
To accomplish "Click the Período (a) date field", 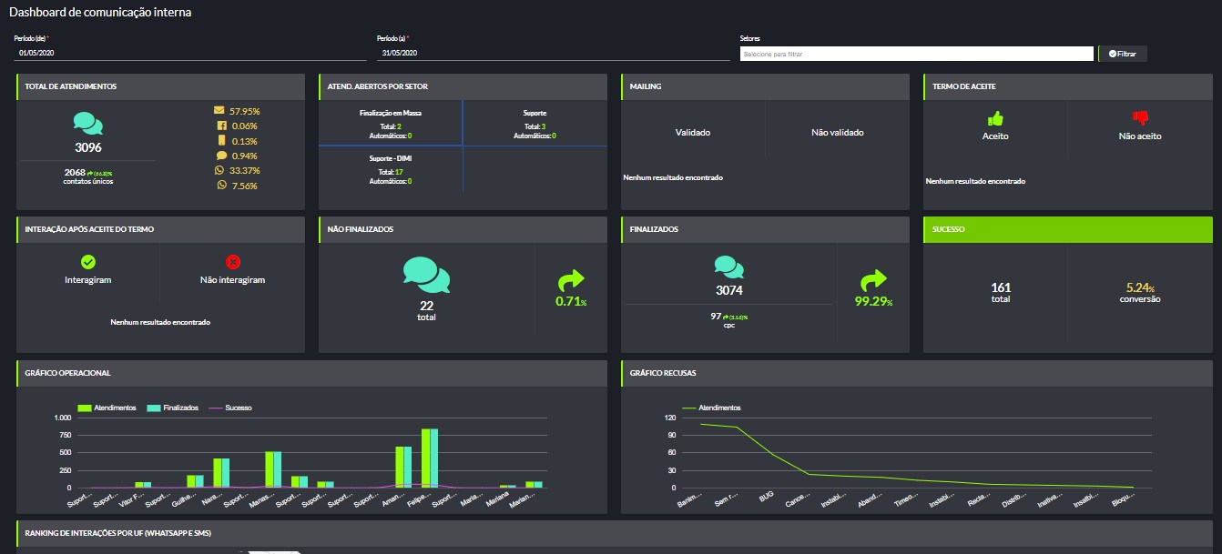I will 553,54.
